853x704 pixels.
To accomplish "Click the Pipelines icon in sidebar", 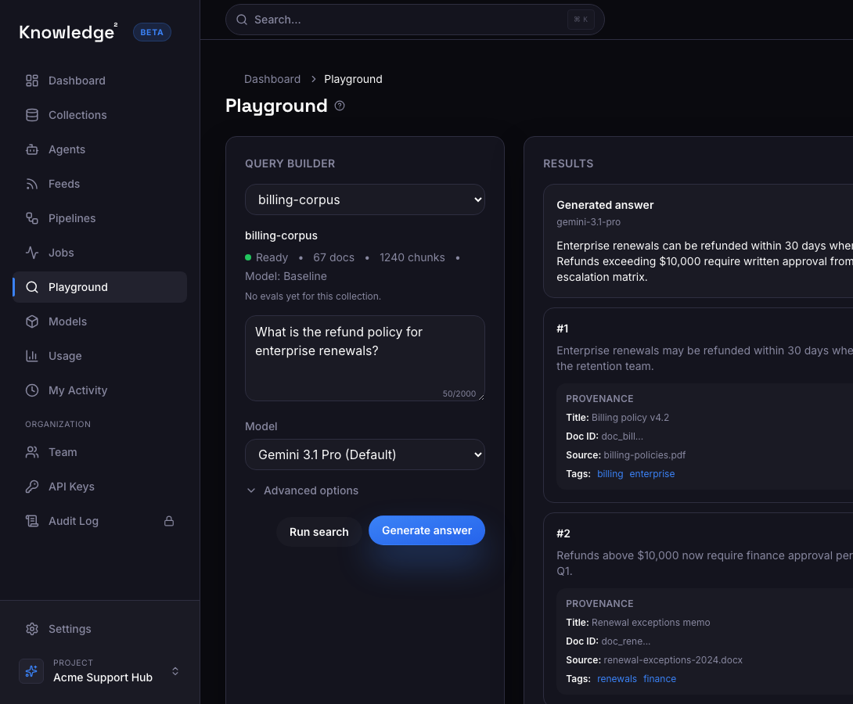I will click(x=32, y=218).
